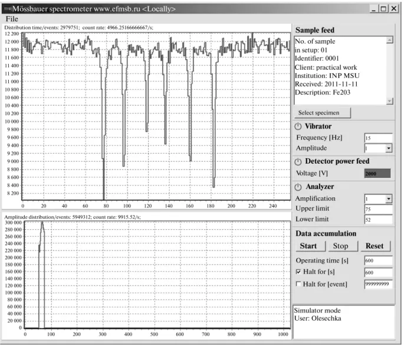Open the File menu

click(12, 19)
